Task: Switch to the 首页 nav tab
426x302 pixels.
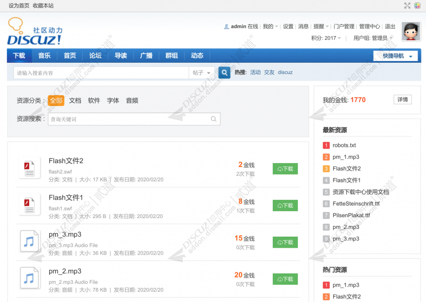Action: pos(70,55)
